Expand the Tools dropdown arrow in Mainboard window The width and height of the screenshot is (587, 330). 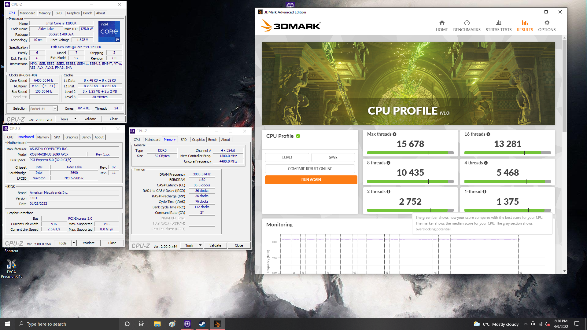[74, 243]
